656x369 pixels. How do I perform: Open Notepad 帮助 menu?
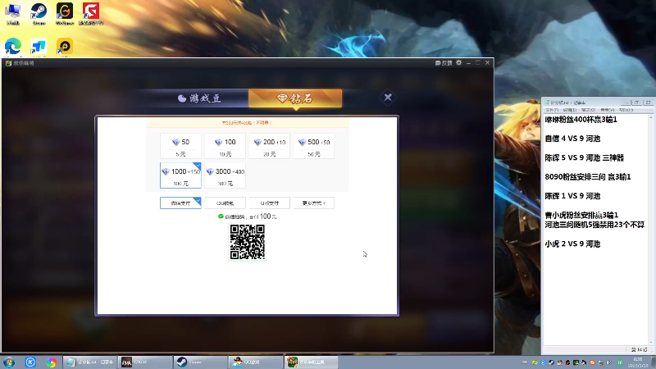pos(626,110)
